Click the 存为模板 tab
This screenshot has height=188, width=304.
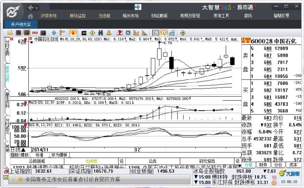pyautogui.click(x=59, y=155)
